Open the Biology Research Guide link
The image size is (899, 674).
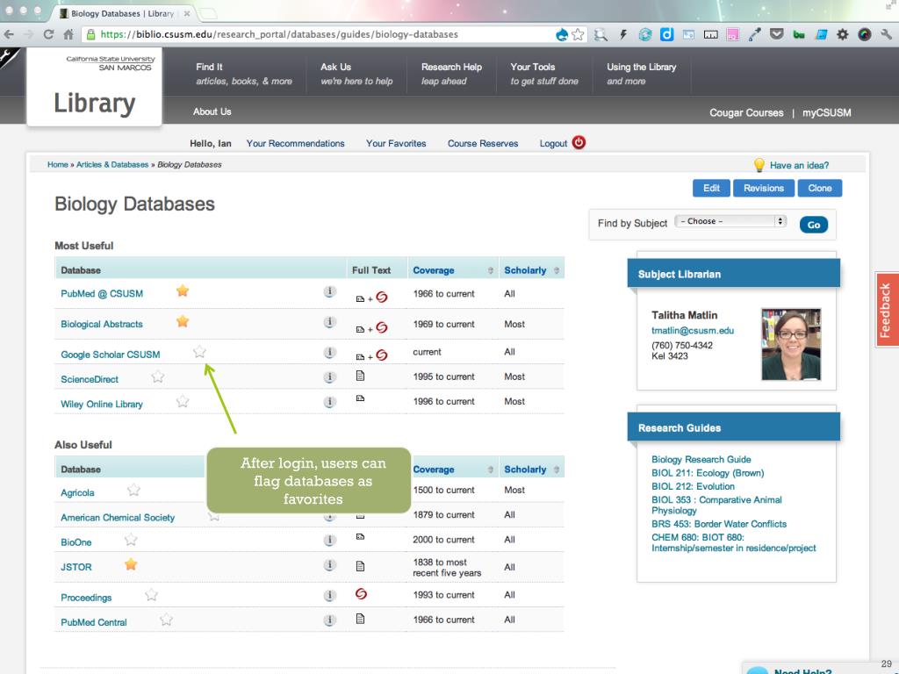coord(701,459)
